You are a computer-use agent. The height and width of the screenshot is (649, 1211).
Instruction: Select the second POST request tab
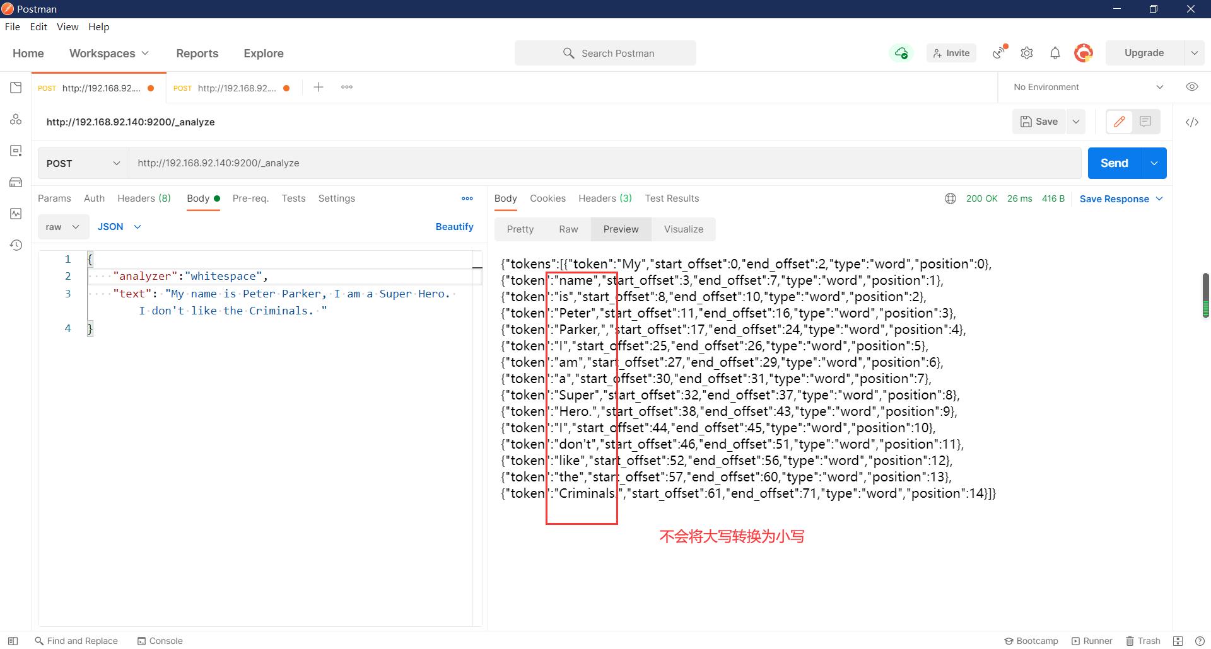pyautogui.click(x=234, y=88)
